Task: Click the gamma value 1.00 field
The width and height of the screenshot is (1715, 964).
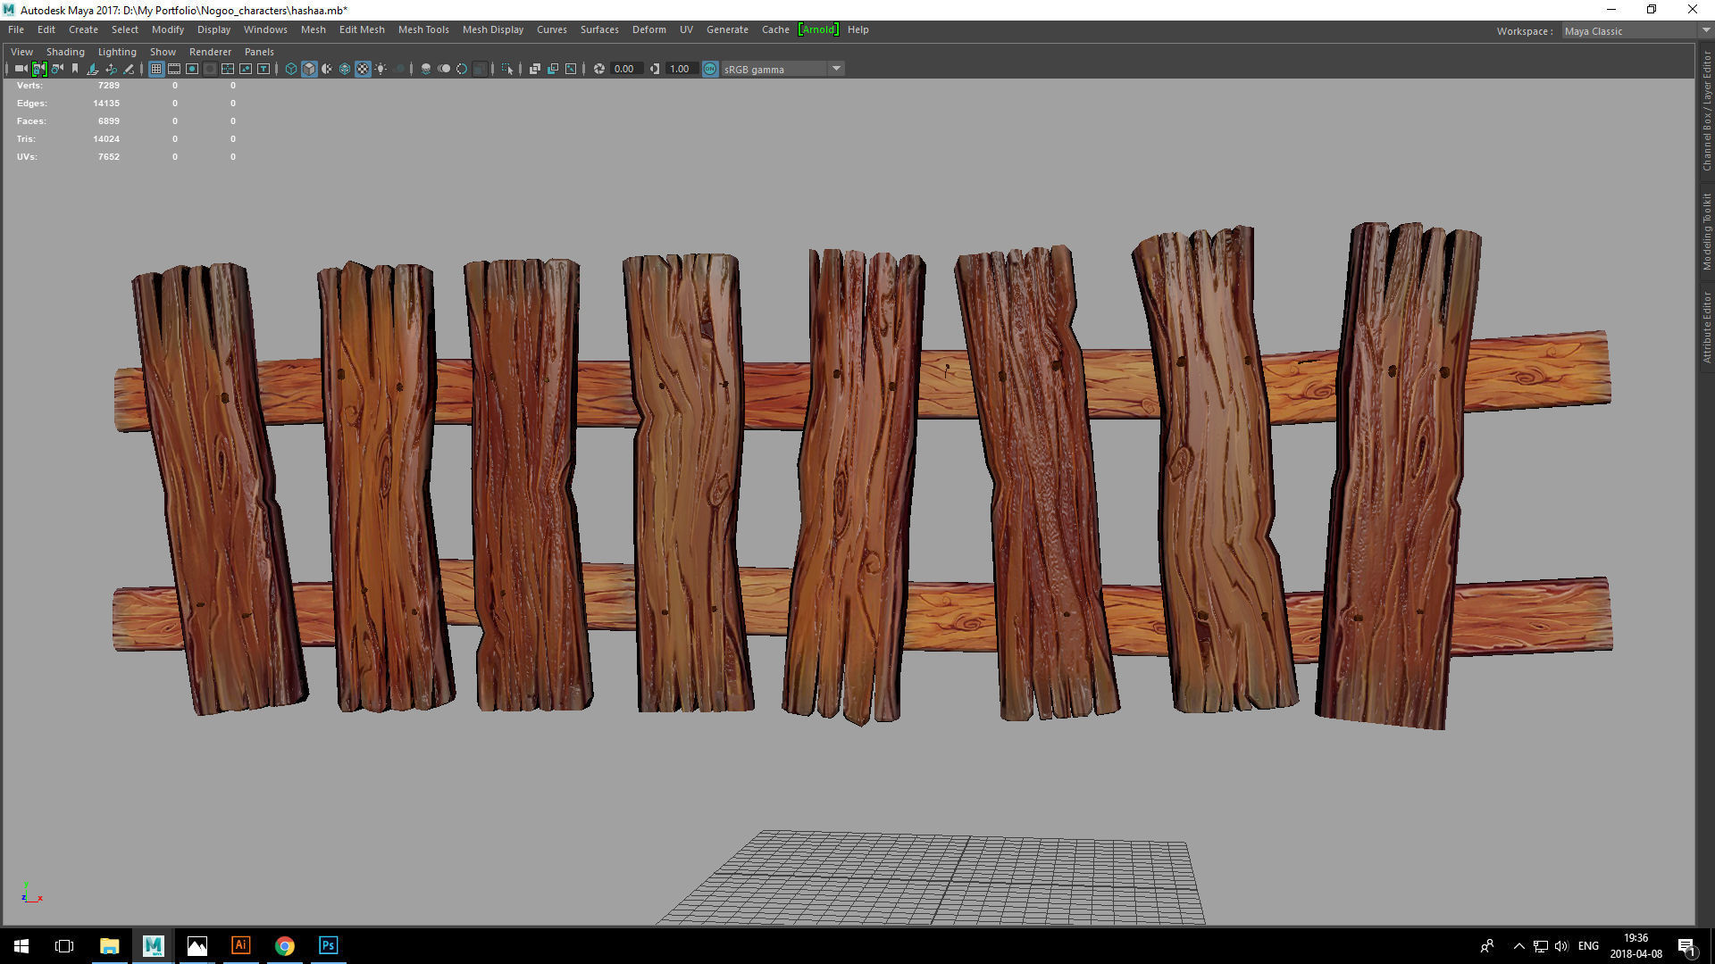Action: pyautogui.click(x=680, y=69)
